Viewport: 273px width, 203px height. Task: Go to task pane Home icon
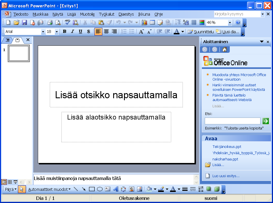[224, 50]
